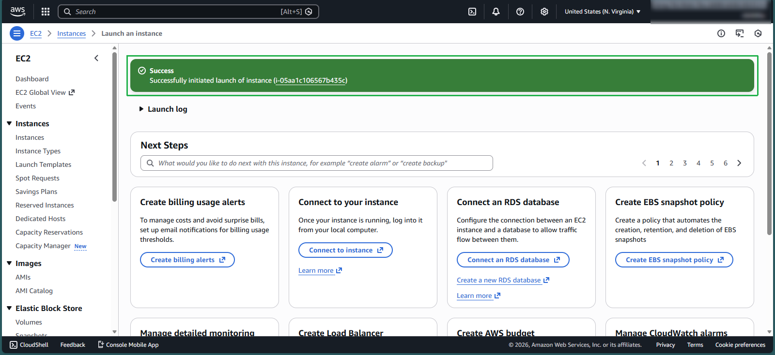This screenshot has width=775, height=355.
Task: Open Launch Templates in the sidebar
Action: [x=43, y=164]
